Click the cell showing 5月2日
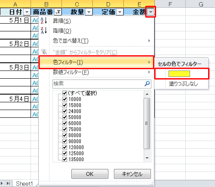Viewport: 215px width, 187px height. pyautogui.click(x=15, y=44)
